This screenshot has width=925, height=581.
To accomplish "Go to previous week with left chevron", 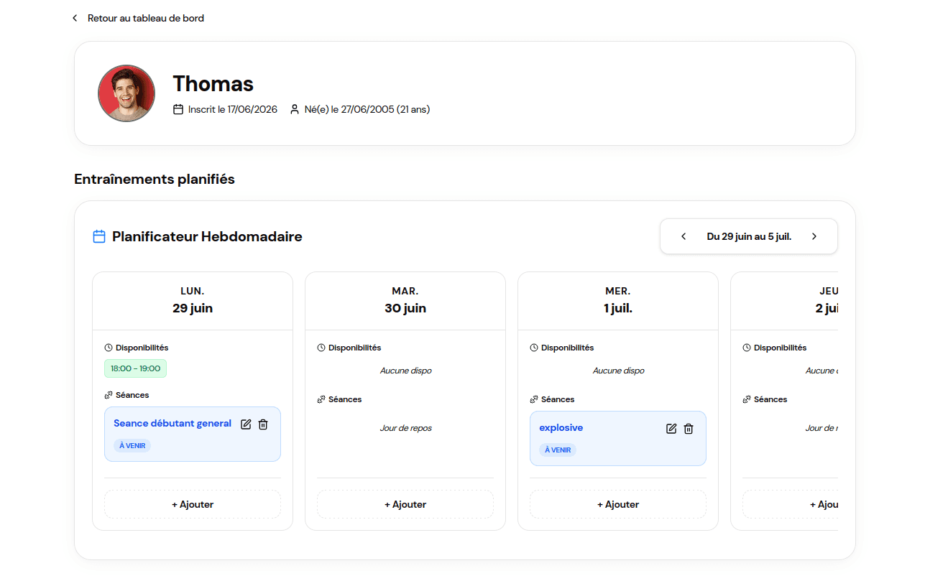I will (x=684, y=236).
